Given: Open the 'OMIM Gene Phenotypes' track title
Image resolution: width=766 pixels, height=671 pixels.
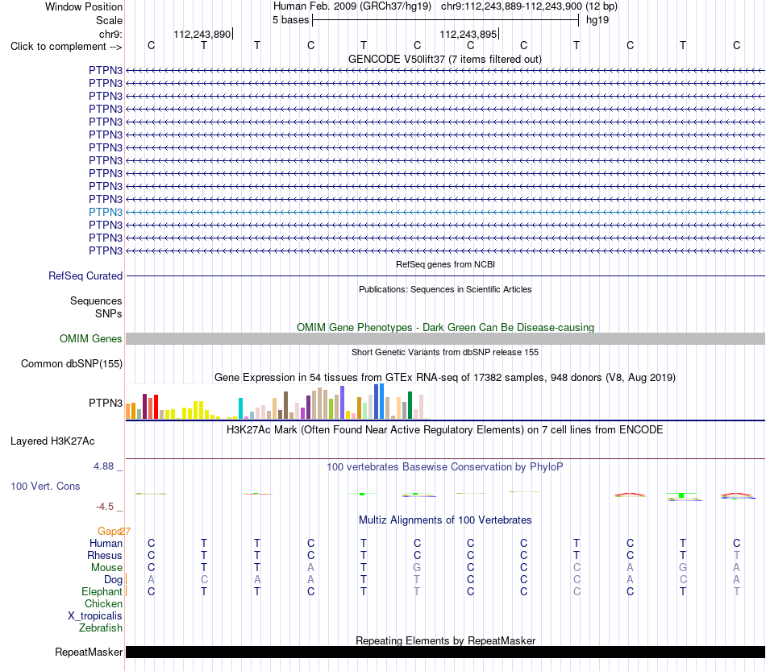Looking at the screenshot, I should (445, 328).
